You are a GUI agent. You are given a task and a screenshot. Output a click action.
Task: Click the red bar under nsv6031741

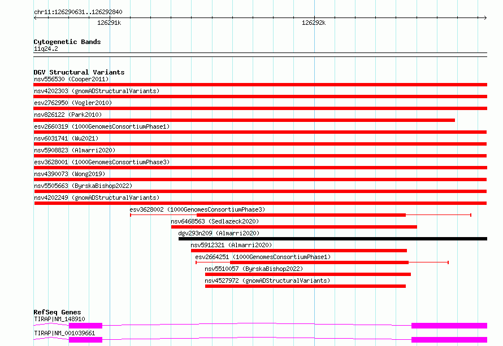(x=260, y=144)
